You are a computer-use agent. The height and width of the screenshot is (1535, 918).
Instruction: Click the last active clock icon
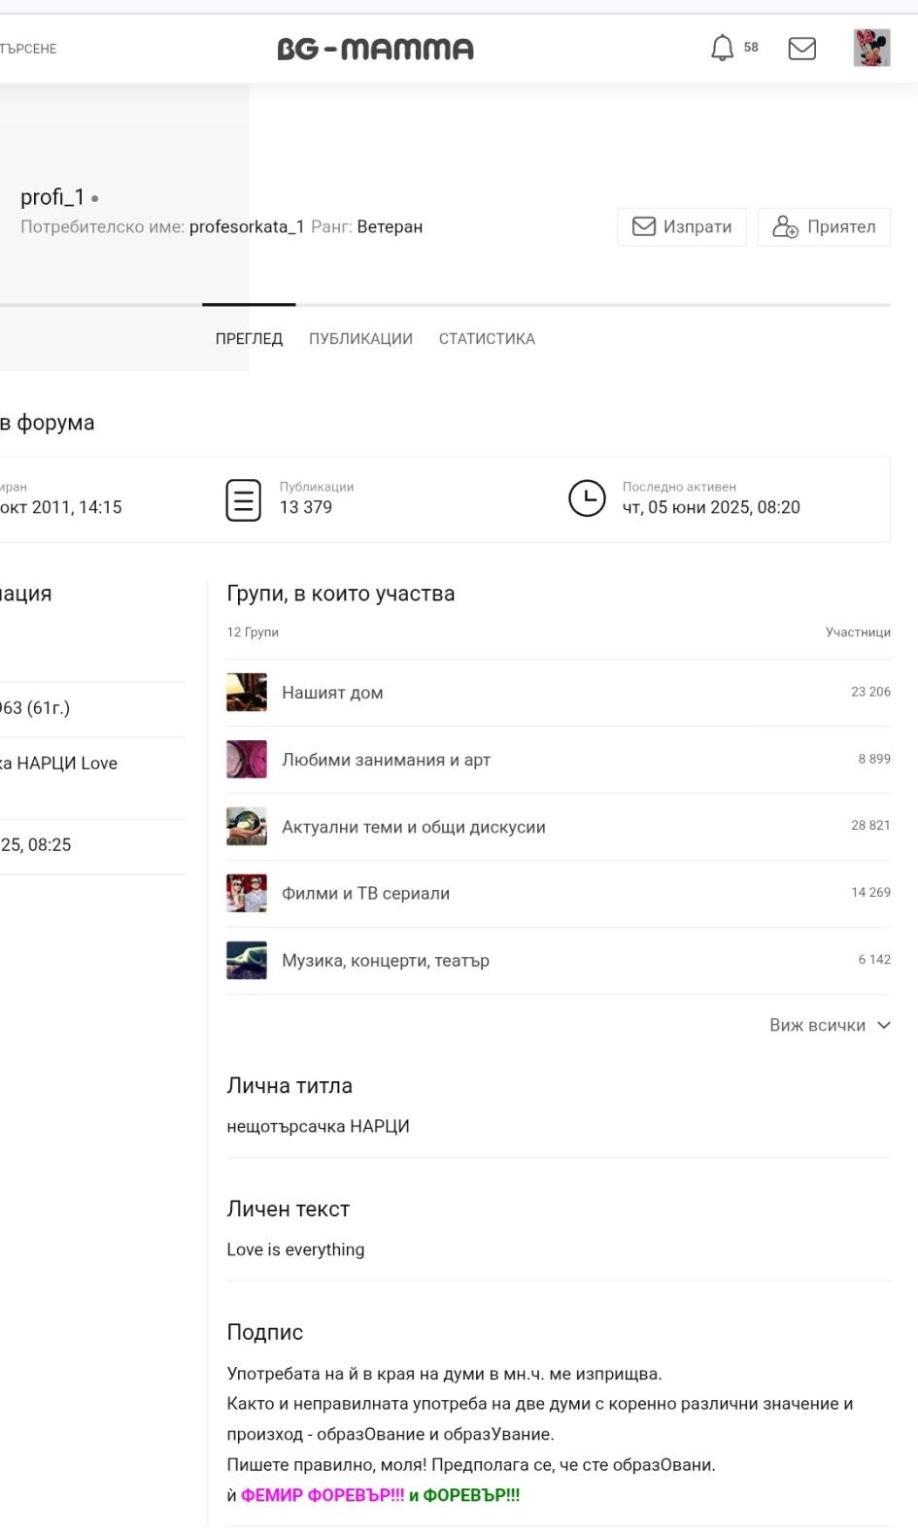click(587, 498)
